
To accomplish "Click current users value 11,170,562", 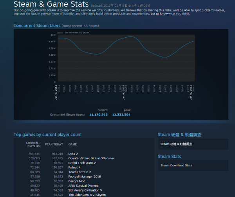I will (x=98, y=115).
